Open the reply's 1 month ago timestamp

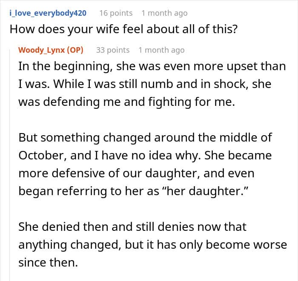pos(161,50)
